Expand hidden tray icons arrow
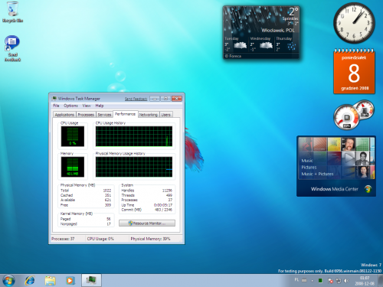The height and width of the screenshot is (287, 383). point(312,281)
